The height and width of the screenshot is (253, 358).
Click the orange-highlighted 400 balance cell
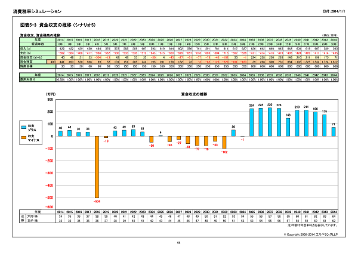pyautogui.click(x=53, y=61)
